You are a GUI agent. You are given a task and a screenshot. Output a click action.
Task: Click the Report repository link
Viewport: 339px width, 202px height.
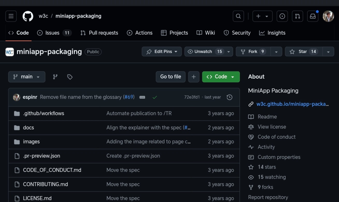(268, 197)
